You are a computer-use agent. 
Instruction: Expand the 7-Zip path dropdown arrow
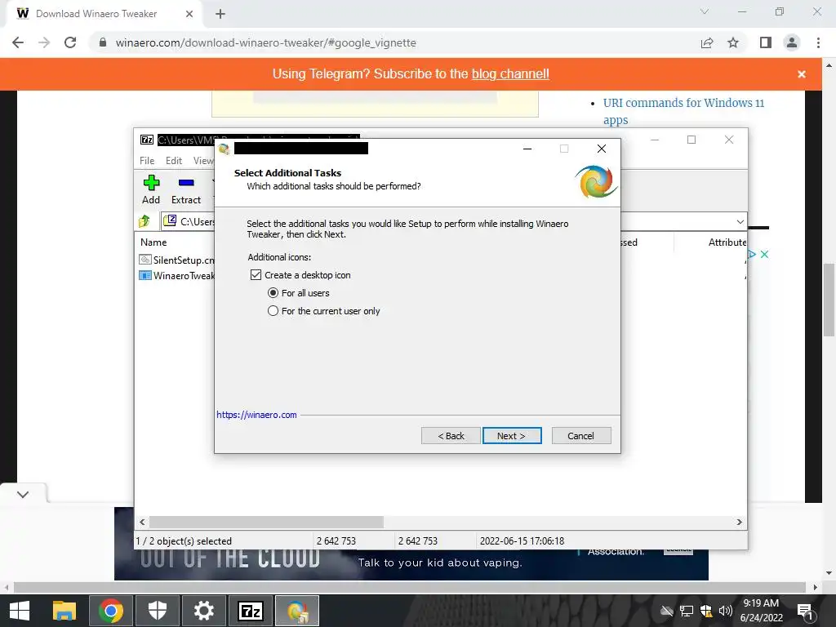[740, 221]
